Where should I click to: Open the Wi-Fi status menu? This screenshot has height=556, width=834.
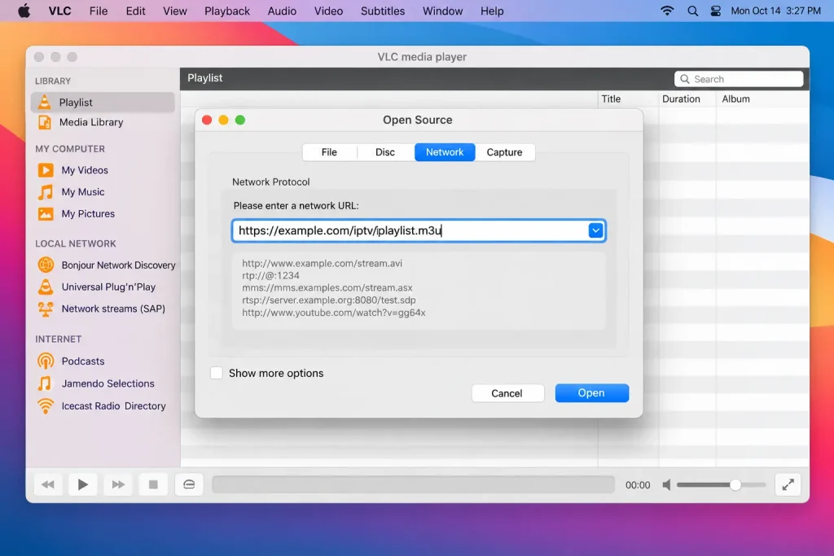click(667, 11)
